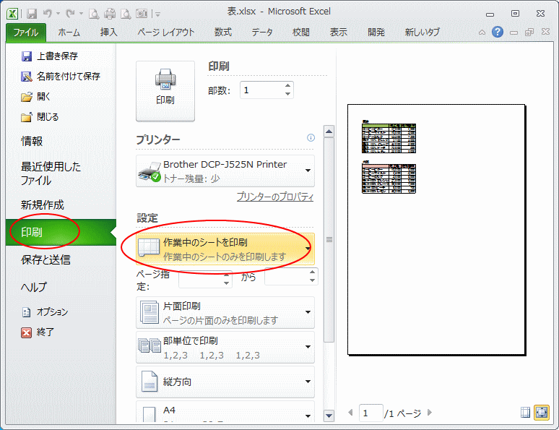Switch to the 挿入 tab
The height and width of the screenshot is (430, 559).
coord(109,33)
